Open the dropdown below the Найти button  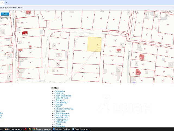coord(4,19)
